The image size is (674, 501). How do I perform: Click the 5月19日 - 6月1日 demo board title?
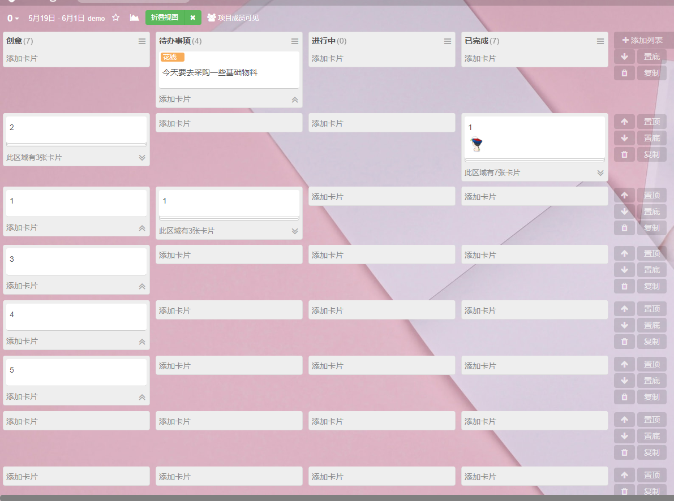click(x=67, y=18)
